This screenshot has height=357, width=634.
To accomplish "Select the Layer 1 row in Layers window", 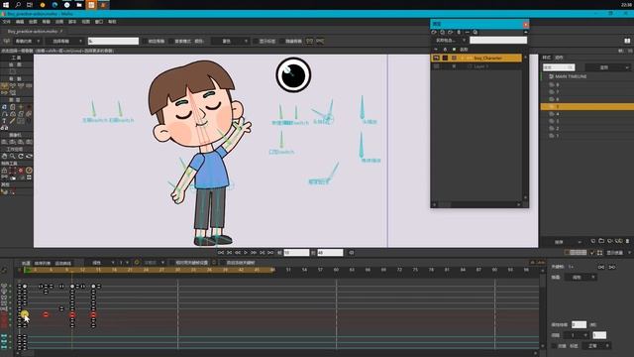I will click(476, 66).
